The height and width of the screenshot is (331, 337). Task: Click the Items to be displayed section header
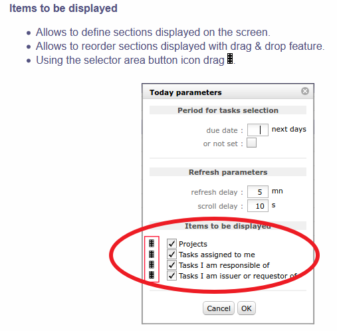pyautogui.click(x=228, y=226)
